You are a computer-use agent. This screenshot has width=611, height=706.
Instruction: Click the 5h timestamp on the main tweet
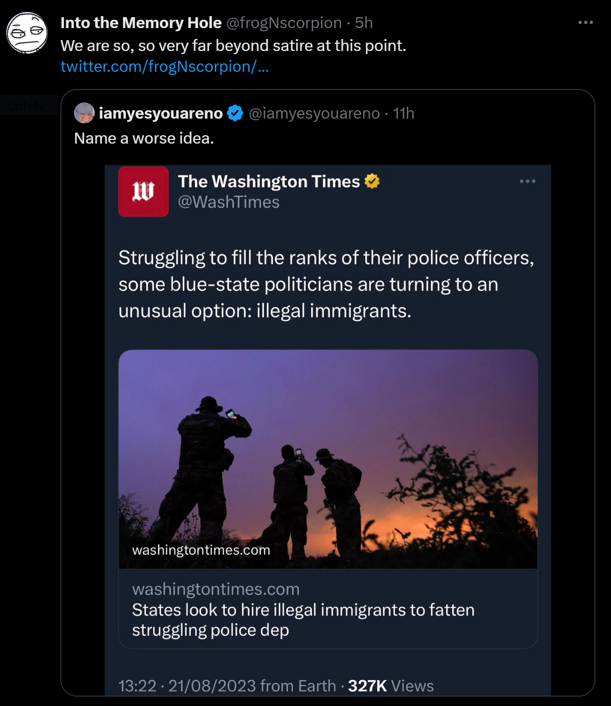point(364,23)
